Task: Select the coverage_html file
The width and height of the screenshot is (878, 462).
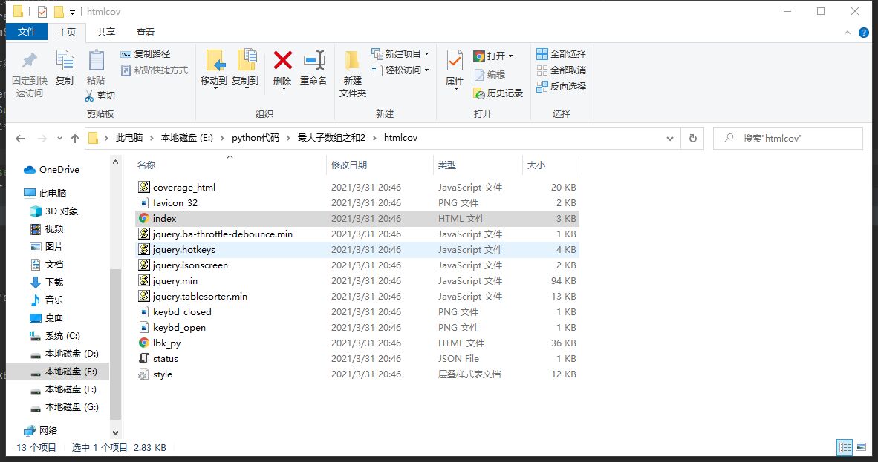Action: click(x=357, y=188)
